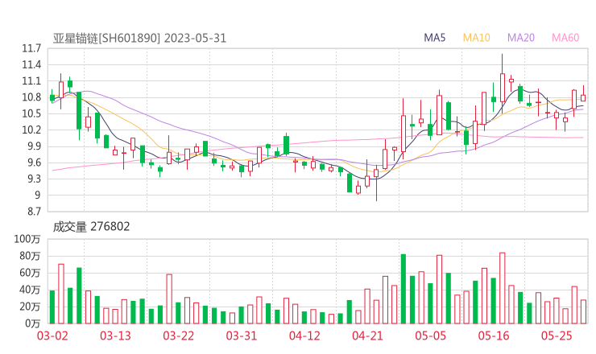Click the chart title 亚星锚链[SH601890] 2023-05-31
The image size is (596, 354).
[139, 39]
